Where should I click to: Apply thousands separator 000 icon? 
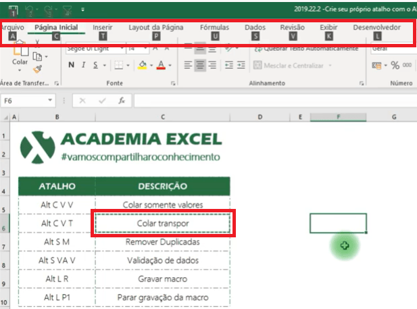tap(407, 65)
